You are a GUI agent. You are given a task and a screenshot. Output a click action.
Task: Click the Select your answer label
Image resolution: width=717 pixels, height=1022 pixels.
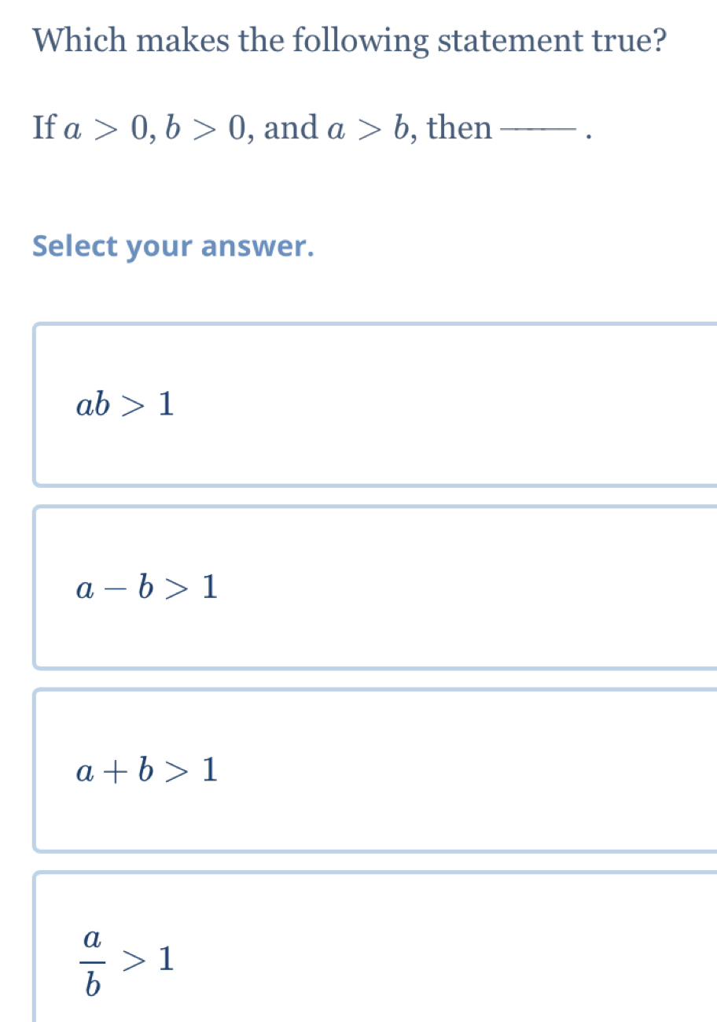pos(173,246)
